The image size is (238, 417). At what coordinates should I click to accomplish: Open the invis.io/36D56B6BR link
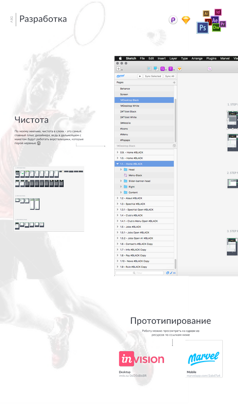click(132, 376)
